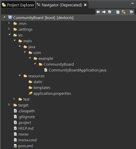Select the static folder label
The image size is (136, 149).
[38, 82]
